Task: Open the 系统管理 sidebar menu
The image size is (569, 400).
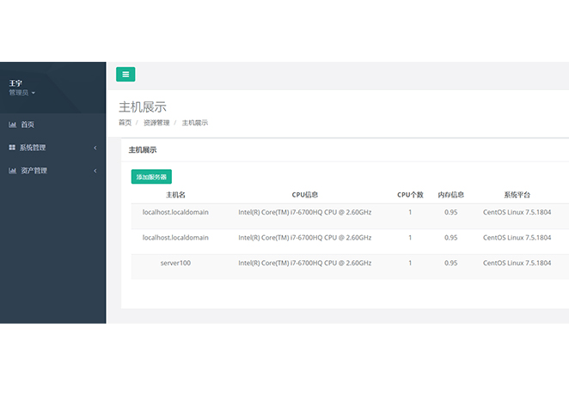Action: point(33,148)
